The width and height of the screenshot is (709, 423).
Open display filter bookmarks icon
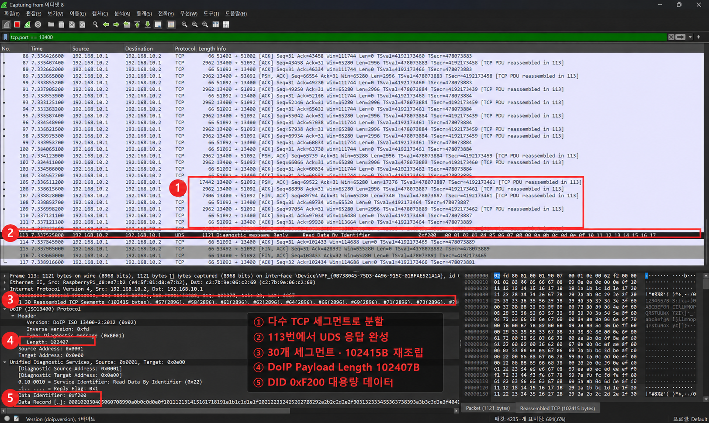(x=5, y=37)
